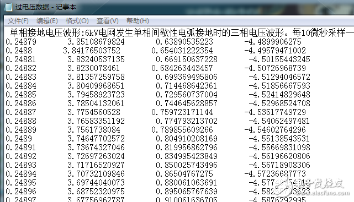
Task: Open the 查看(V) menu
Action: 108,21
